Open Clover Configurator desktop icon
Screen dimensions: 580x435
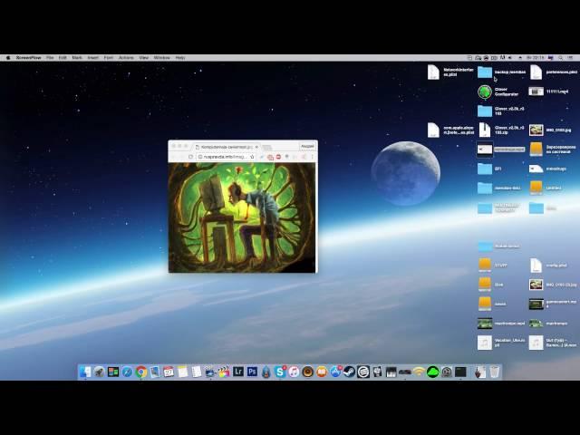pyautogui.click(x=485, y=92)
